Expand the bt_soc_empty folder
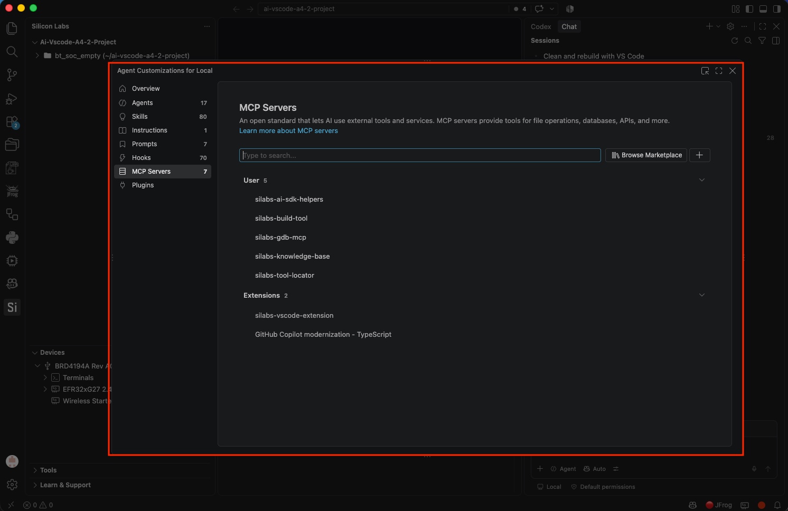 click(37, 55)
